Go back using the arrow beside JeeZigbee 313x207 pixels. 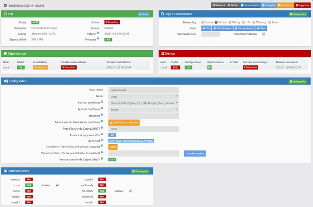click(x=5, y=5)
